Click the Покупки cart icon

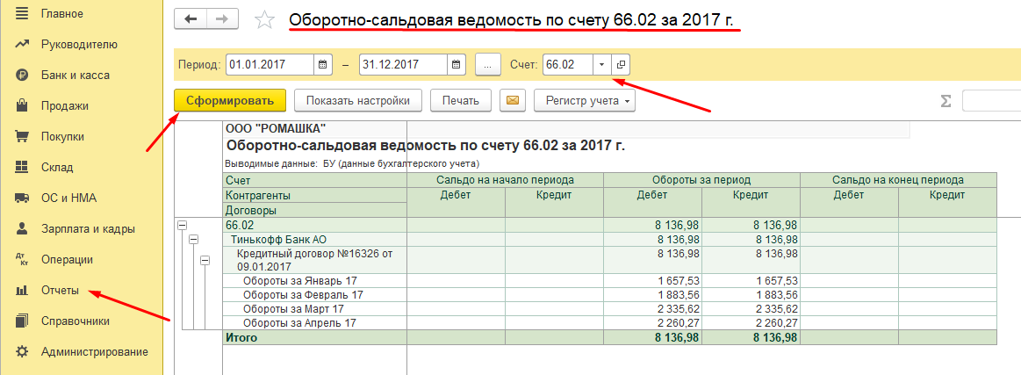click(x=21, y=137)
